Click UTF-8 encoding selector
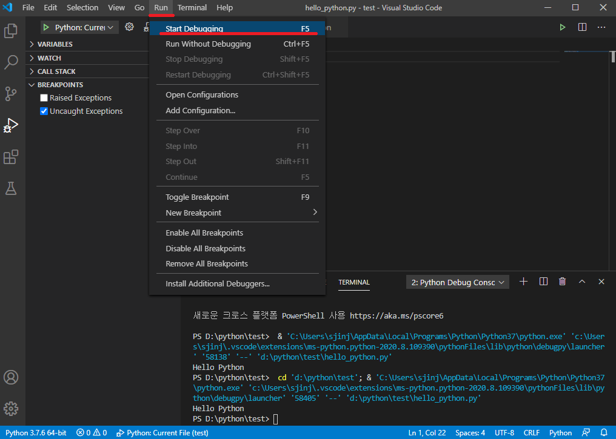Screen dimensions: 616x439 click(504, 433)
